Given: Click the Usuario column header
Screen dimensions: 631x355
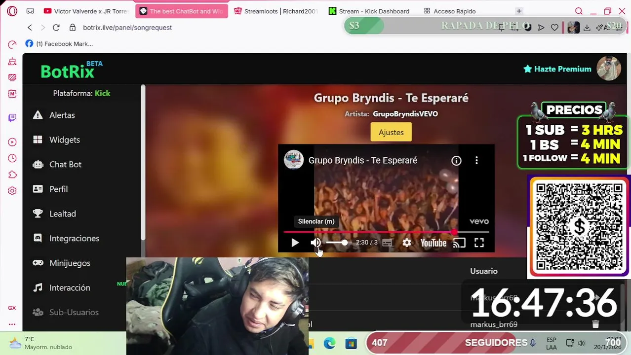Looking at the screenshot, I should point(484,271).
